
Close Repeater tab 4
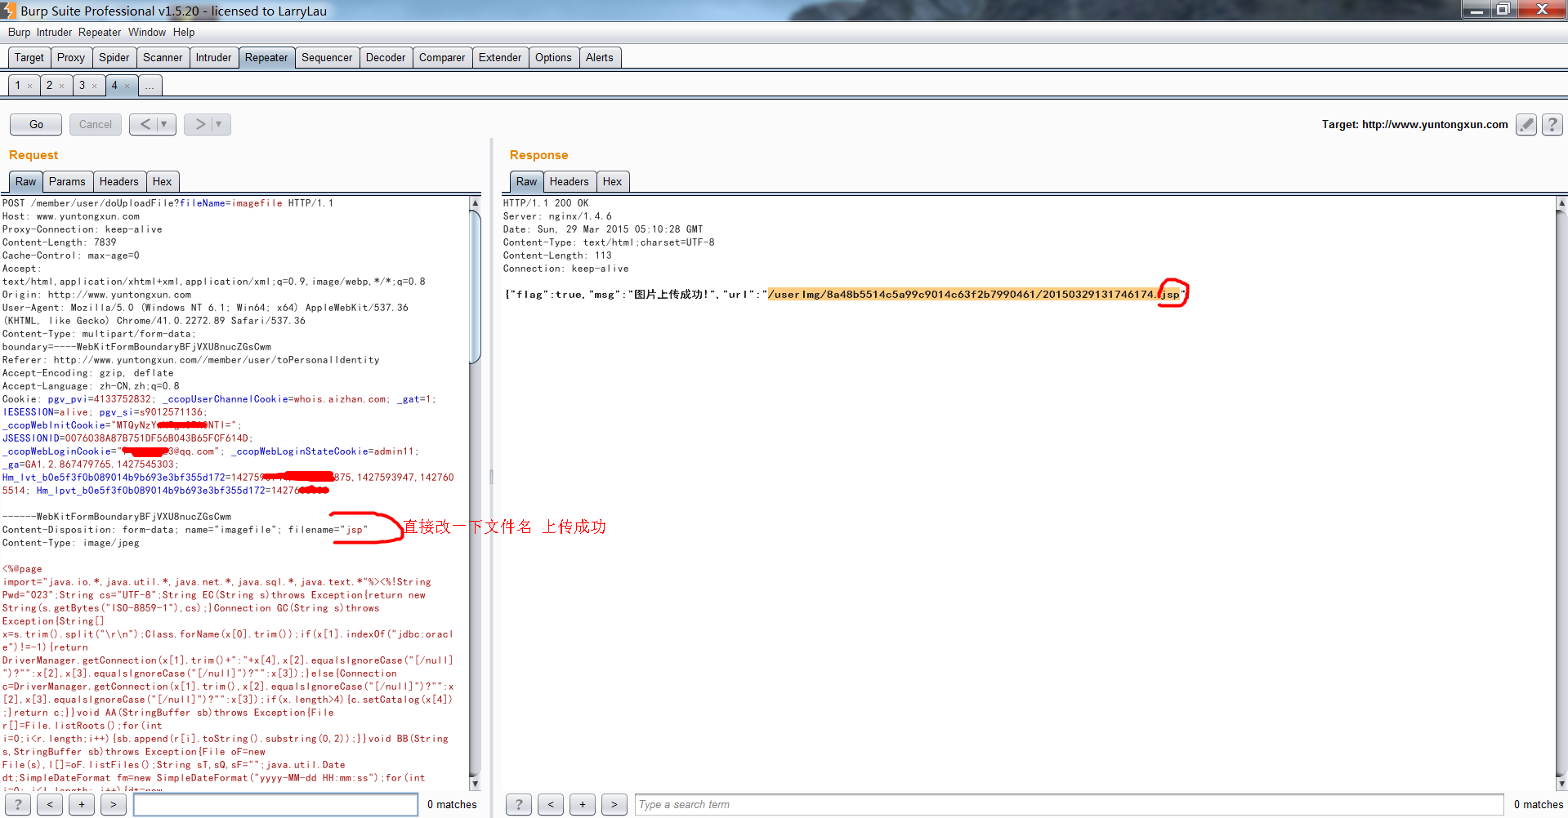[127, 86]
